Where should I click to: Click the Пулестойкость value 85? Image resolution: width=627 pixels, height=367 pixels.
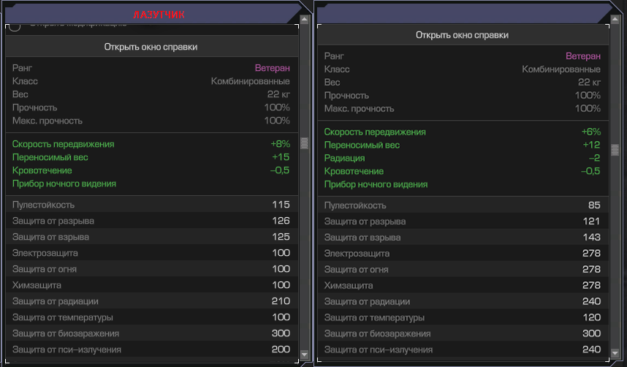tap(594, 205)
